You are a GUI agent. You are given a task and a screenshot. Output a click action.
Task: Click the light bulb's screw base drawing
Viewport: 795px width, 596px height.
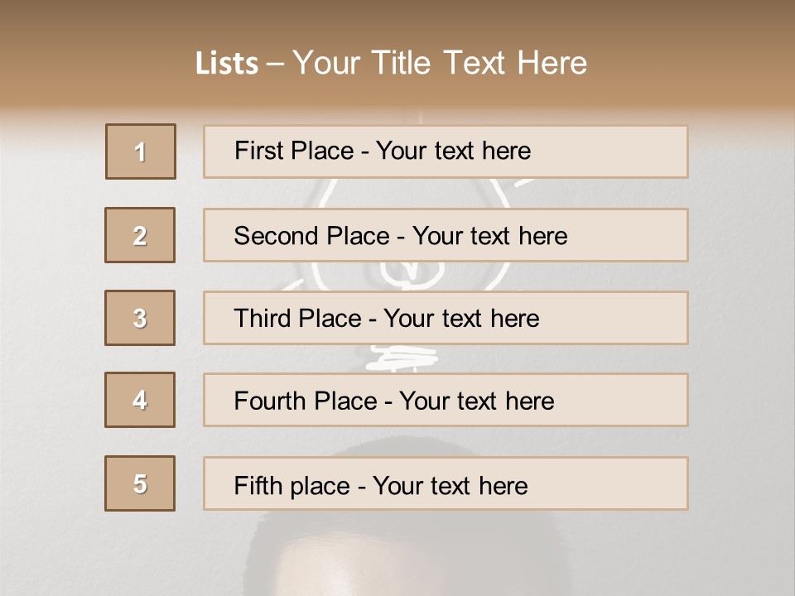401,357
